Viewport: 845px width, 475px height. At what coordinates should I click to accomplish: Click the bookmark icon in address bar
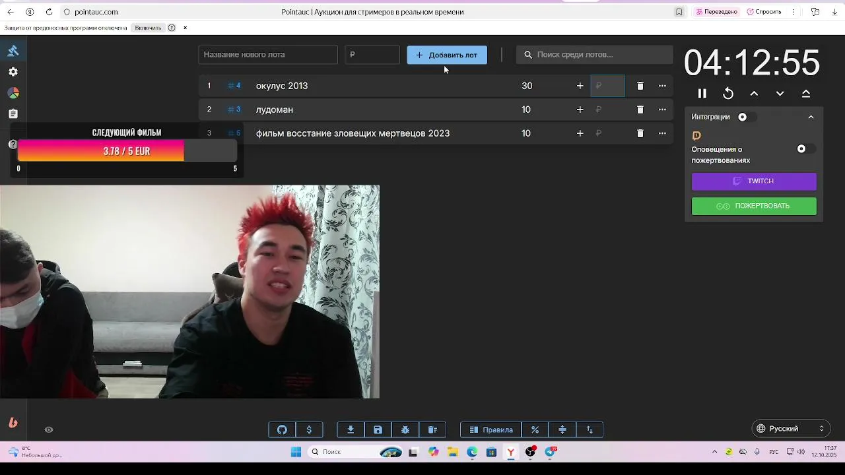point(679,12)
